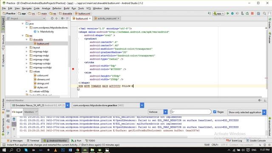
Task: Click the drawable breadcrumb in navigation bar
Action: pos(66,14)
